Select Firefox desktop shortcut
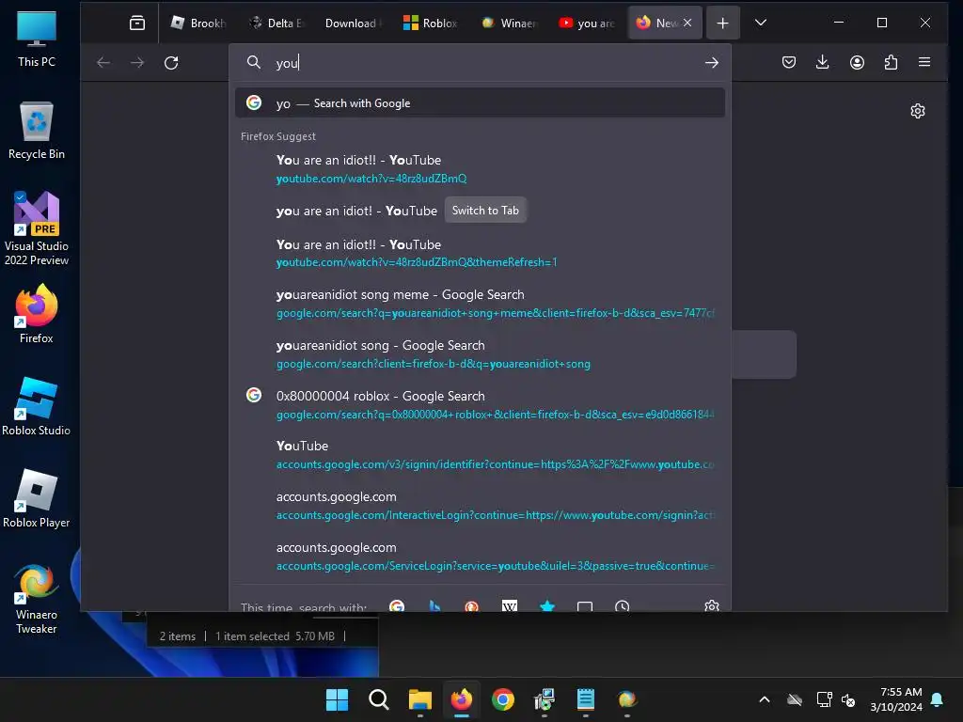 (37, 314)
